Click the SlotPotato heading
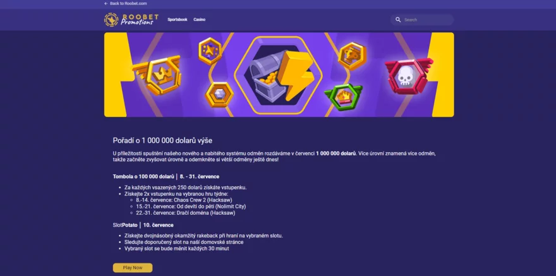 click(x=125, y=225)
